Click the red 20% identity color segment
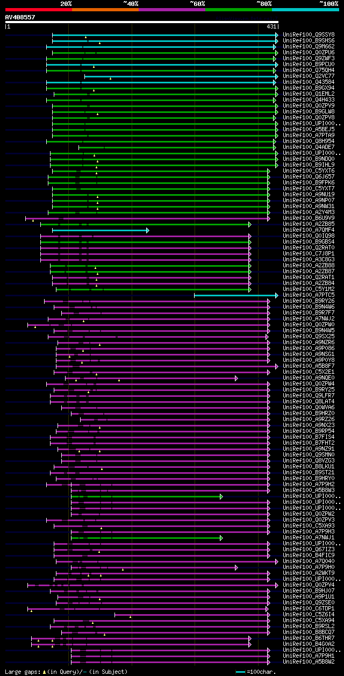This screenshot has height=676, width=344. click(x=39, y=10)
